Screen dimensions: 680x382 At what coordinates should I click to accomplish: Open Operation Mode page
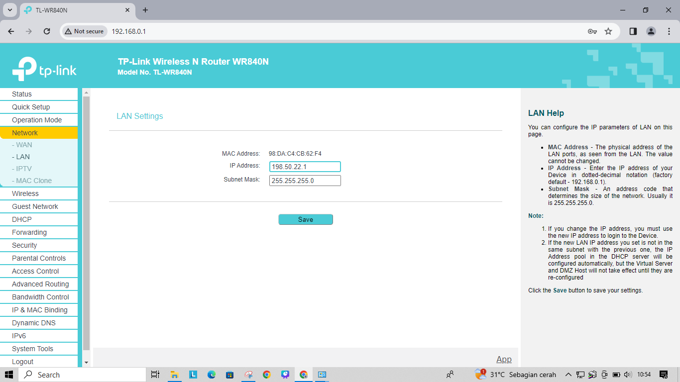39,120
